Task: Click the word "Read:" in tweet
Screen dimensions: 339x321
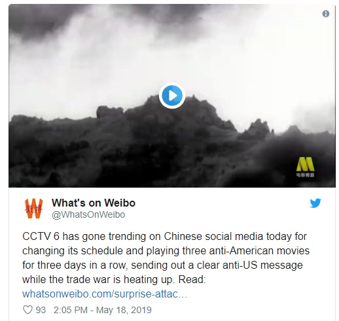Action: 192,279
